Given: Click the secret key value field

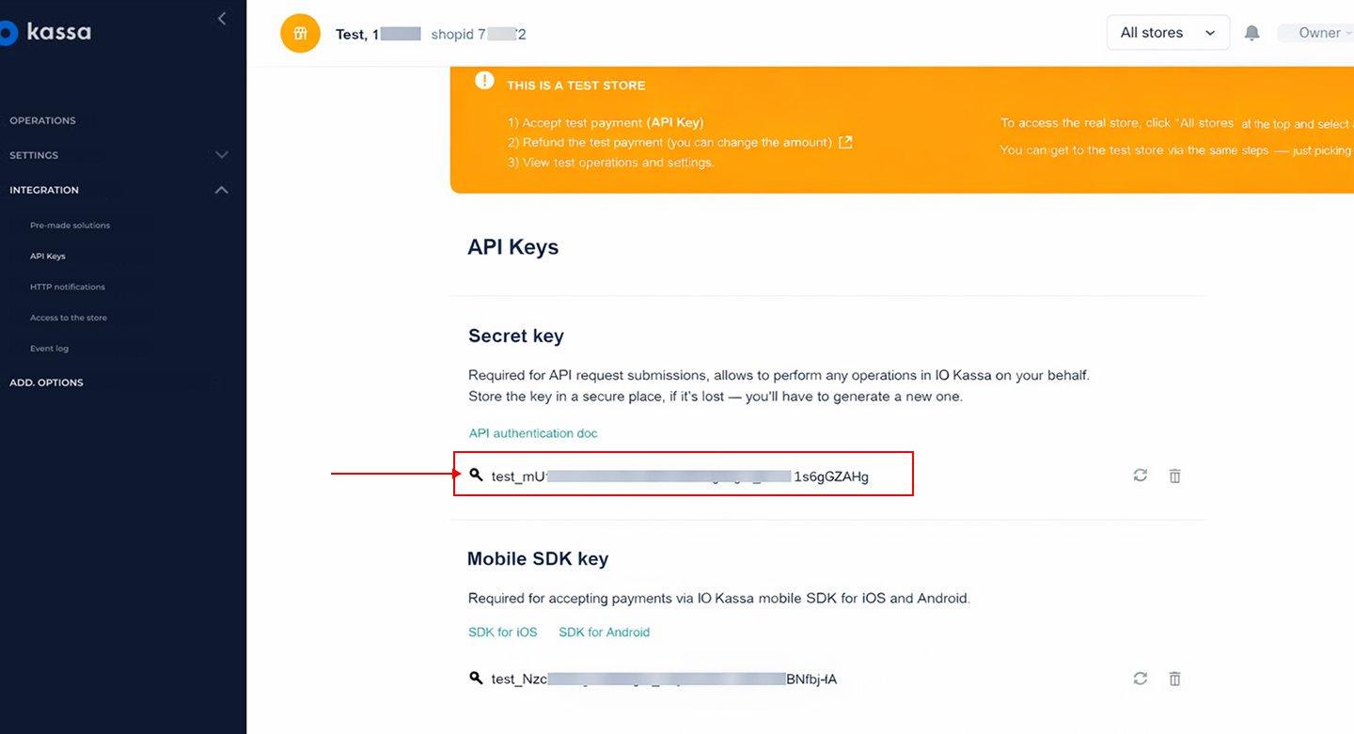Looking at the screenshot, I should [680, 476].
